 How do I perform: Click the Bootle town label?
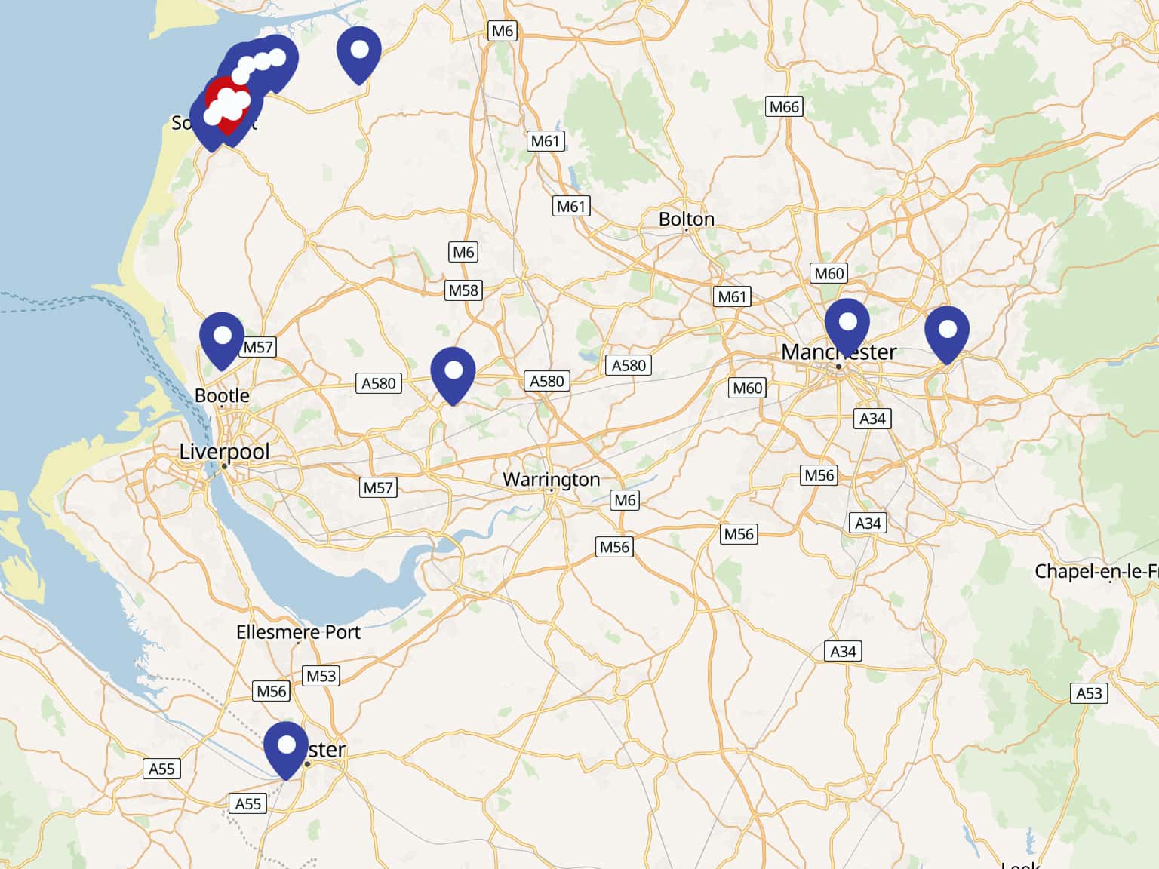coord(222,395)
